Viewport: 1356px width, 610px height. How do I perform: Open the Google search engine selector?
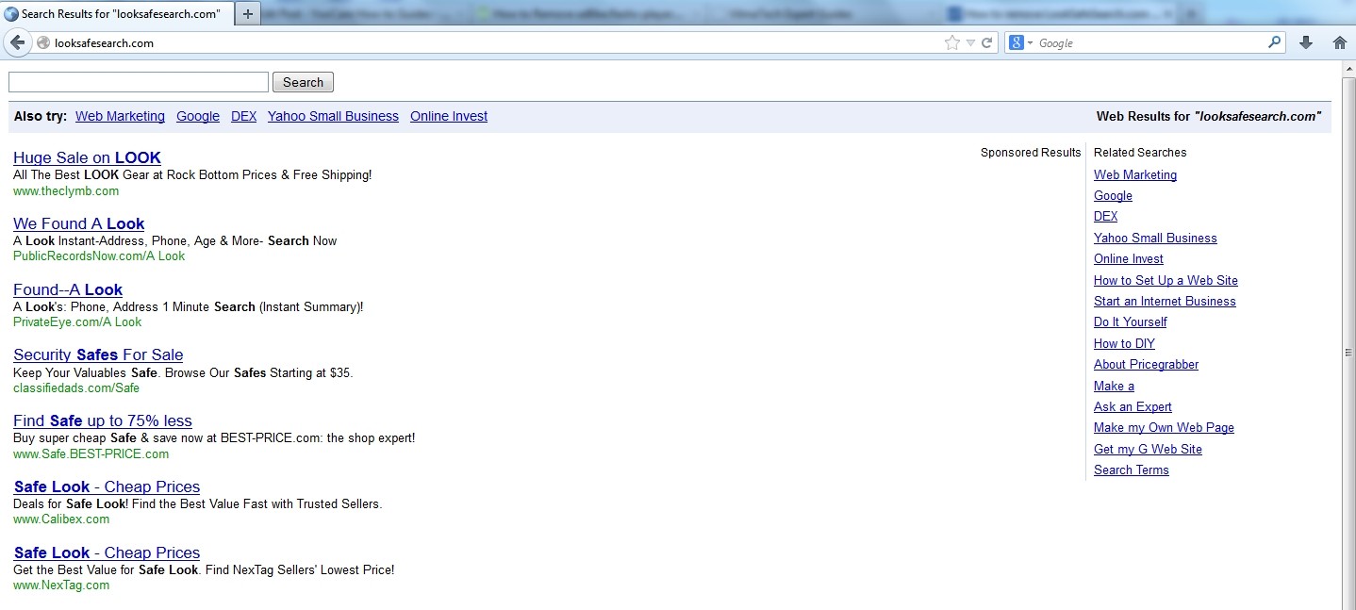[1020, 42]
